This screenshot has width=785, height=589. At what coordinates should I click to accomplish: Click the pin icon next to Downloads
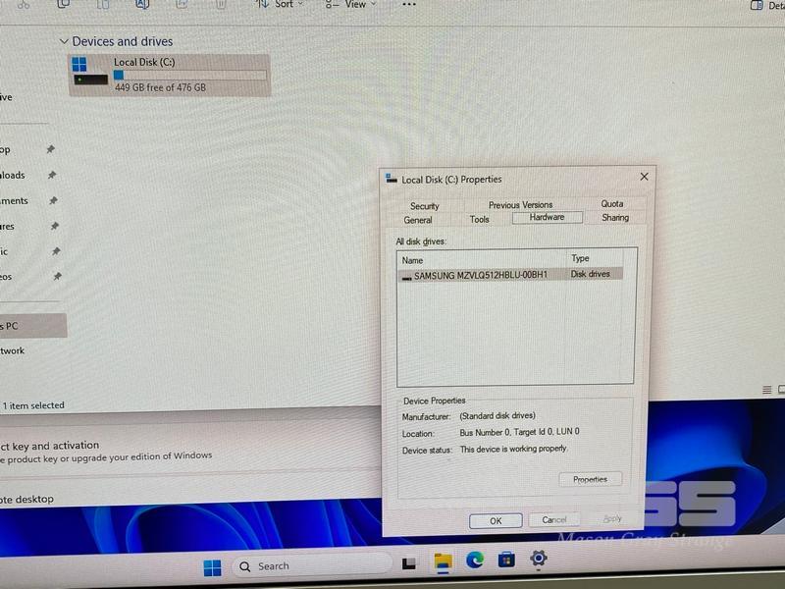pyautogui.click(x=52, y=175)
